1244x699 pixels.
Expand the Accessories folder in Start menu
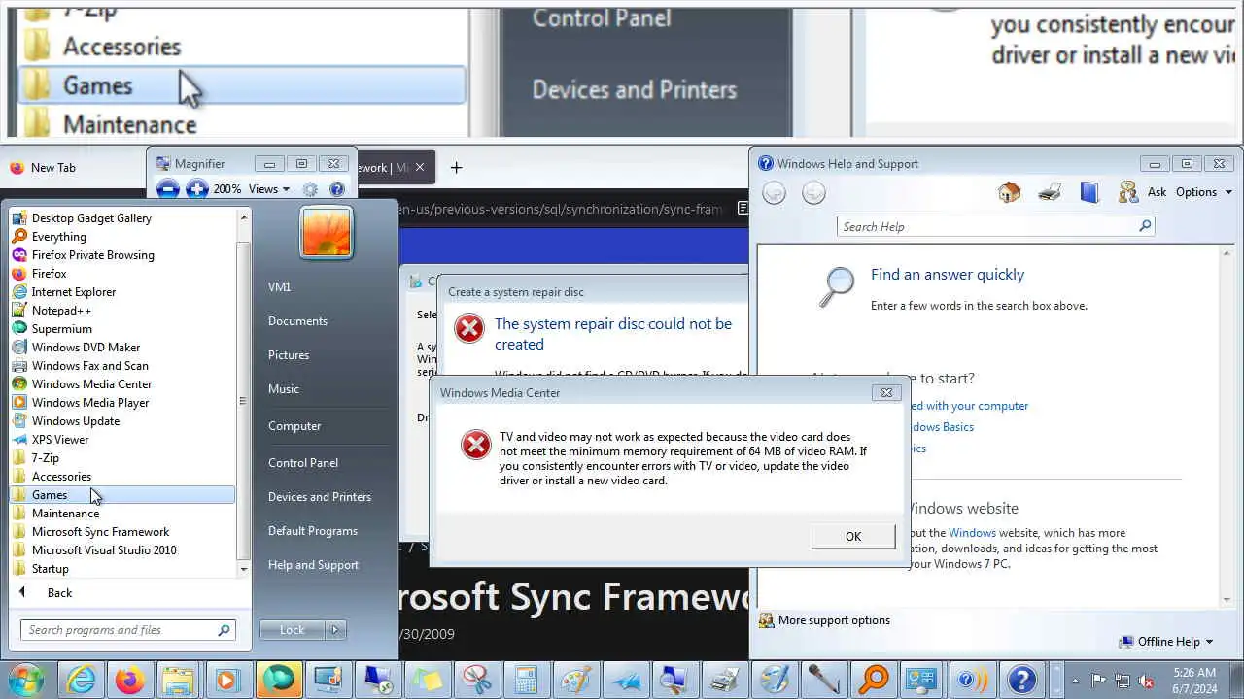click(x=122, y=477)
